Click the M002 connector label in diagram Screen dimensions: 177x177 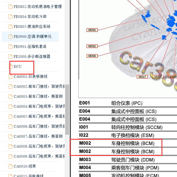tap(92, 46)
